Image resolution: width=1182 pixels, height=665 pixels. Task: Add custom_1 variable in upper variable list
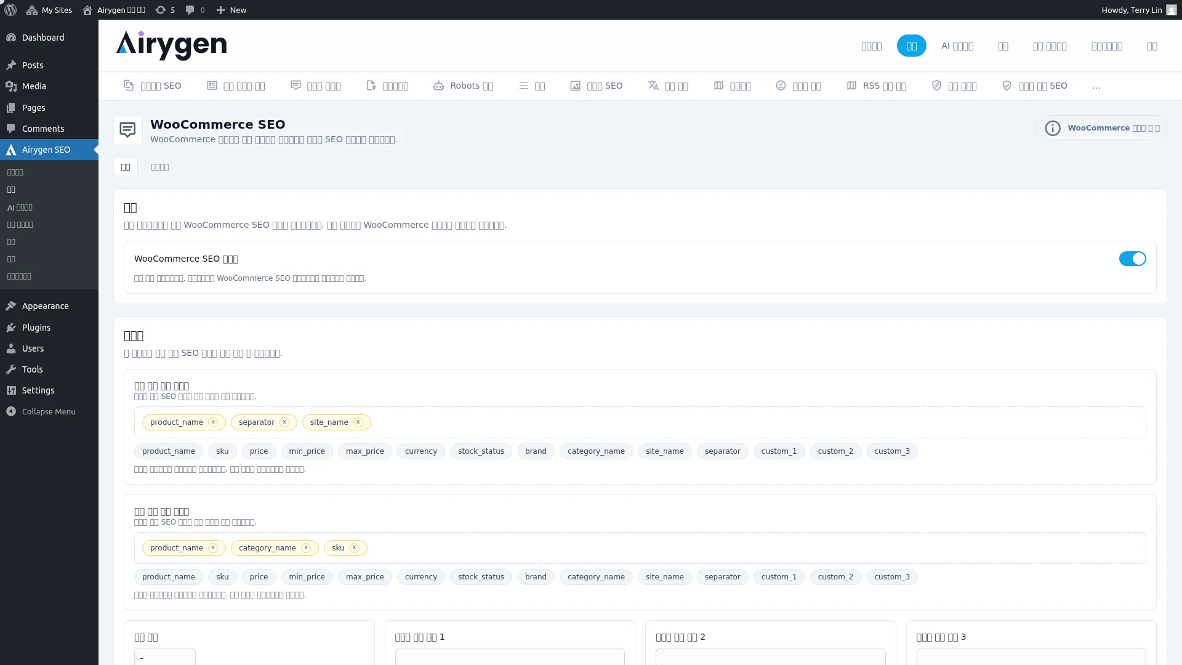779,451
